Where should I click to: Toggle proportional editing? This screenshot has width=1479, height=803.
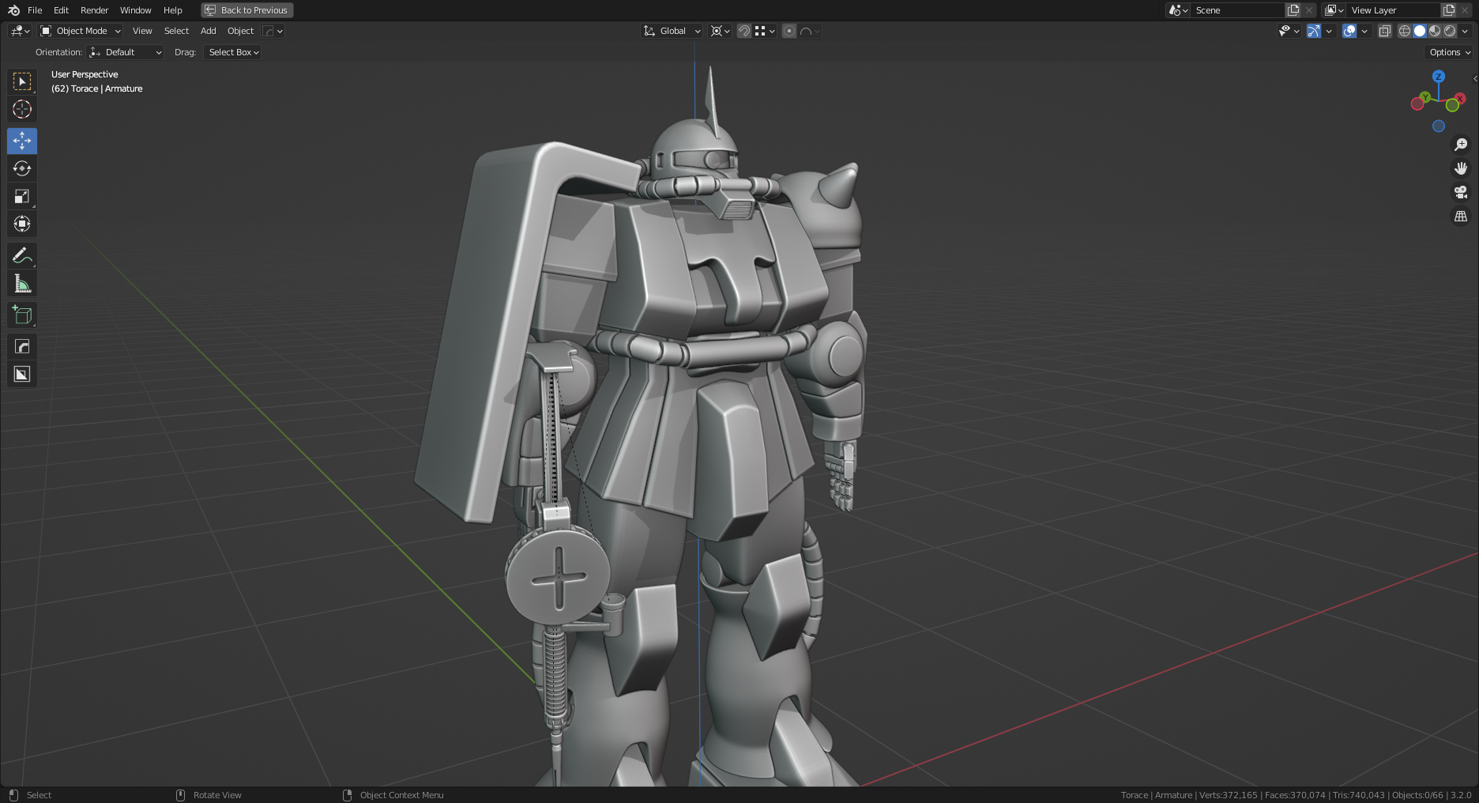pos(788,31)
